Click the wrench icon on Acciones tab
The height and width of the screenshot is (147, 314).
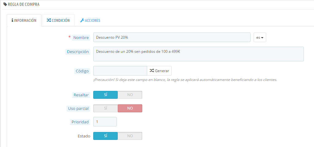click(82, 21)
